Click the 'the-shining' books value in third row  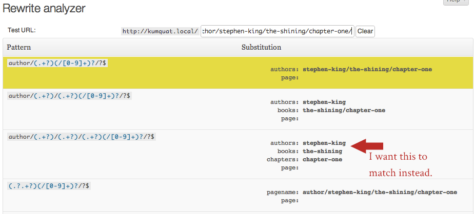coord(323,151)
